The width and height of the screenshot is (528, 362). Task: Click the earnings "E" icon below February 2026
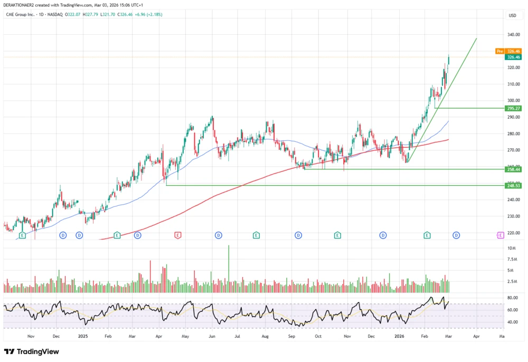point(427,235)
